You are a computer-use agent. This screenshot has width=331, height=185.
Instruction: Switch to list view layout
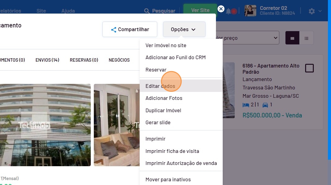point(306,38)
